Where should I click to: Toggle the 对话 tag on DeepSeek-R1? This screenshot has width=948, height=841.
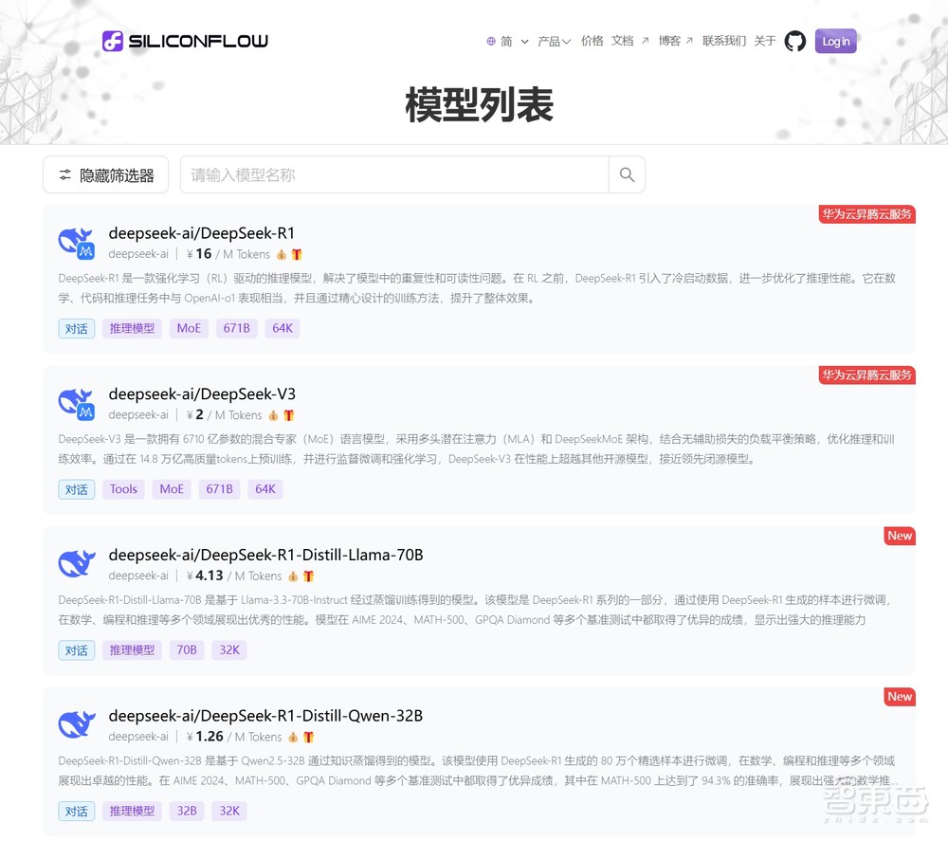(76, 327)
